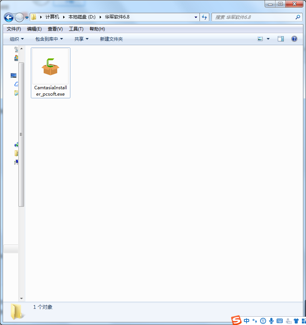
Task: Open the 工具 menu
Action: (x=76, y=29)
